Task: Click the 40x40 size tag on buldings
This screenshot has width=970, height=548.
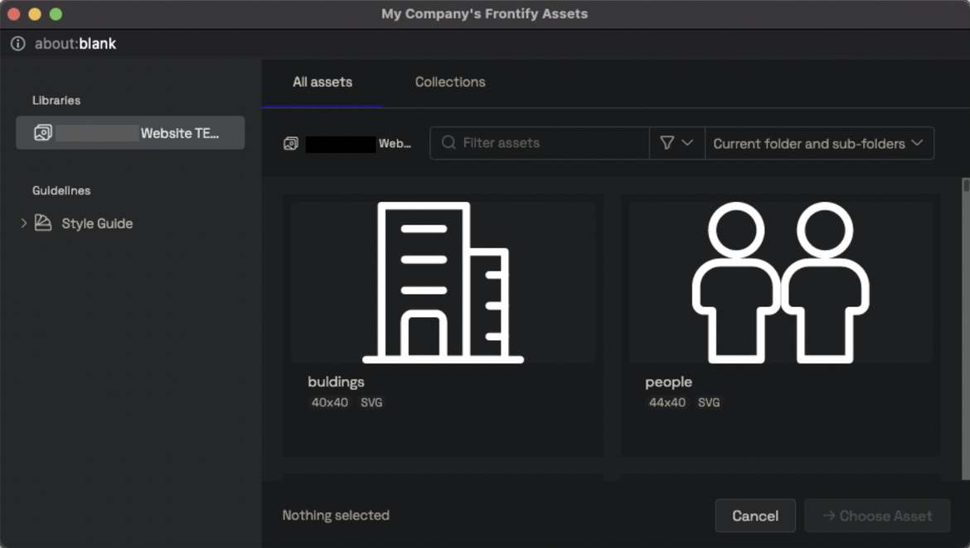Action: [x=330, y=402]
